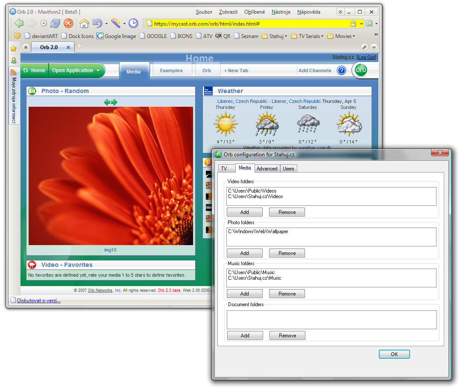The image size is (460, 389).
Task: Open a new browser tab with plus icon
Action: pyautogui.click(x=79, y=47)
